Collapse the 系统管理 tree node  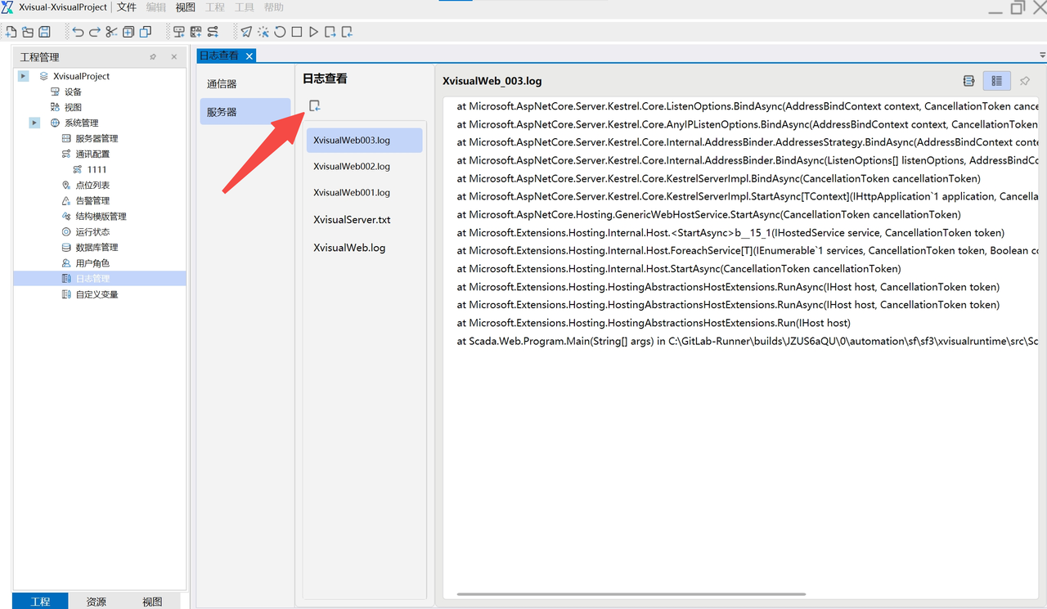(34, 123)
